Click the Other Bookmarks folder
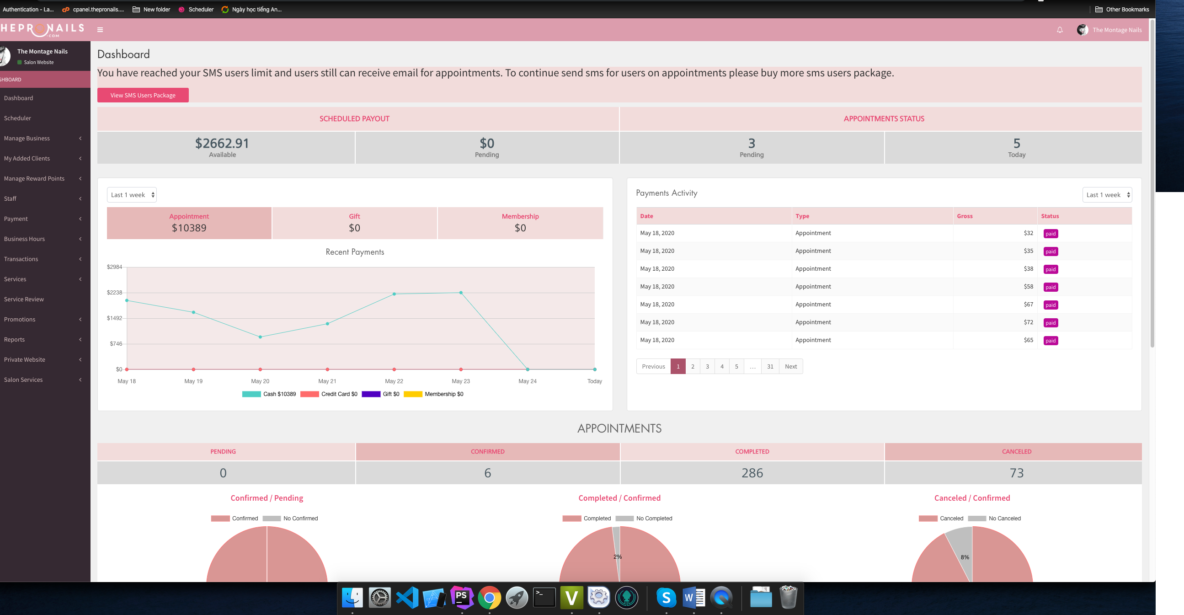 pyautogui.click(x=1121, y=9)
